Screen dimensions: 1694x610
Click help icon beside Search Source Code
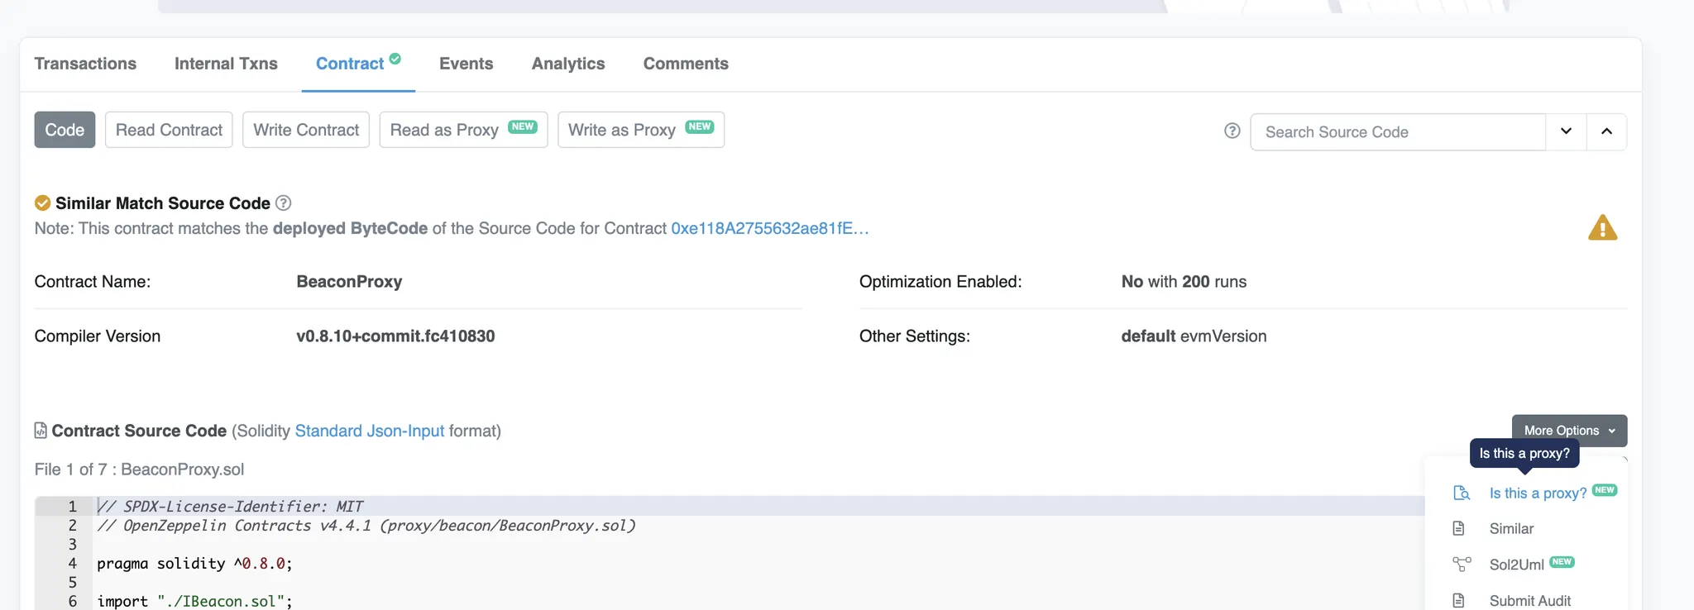[1232, 131]
